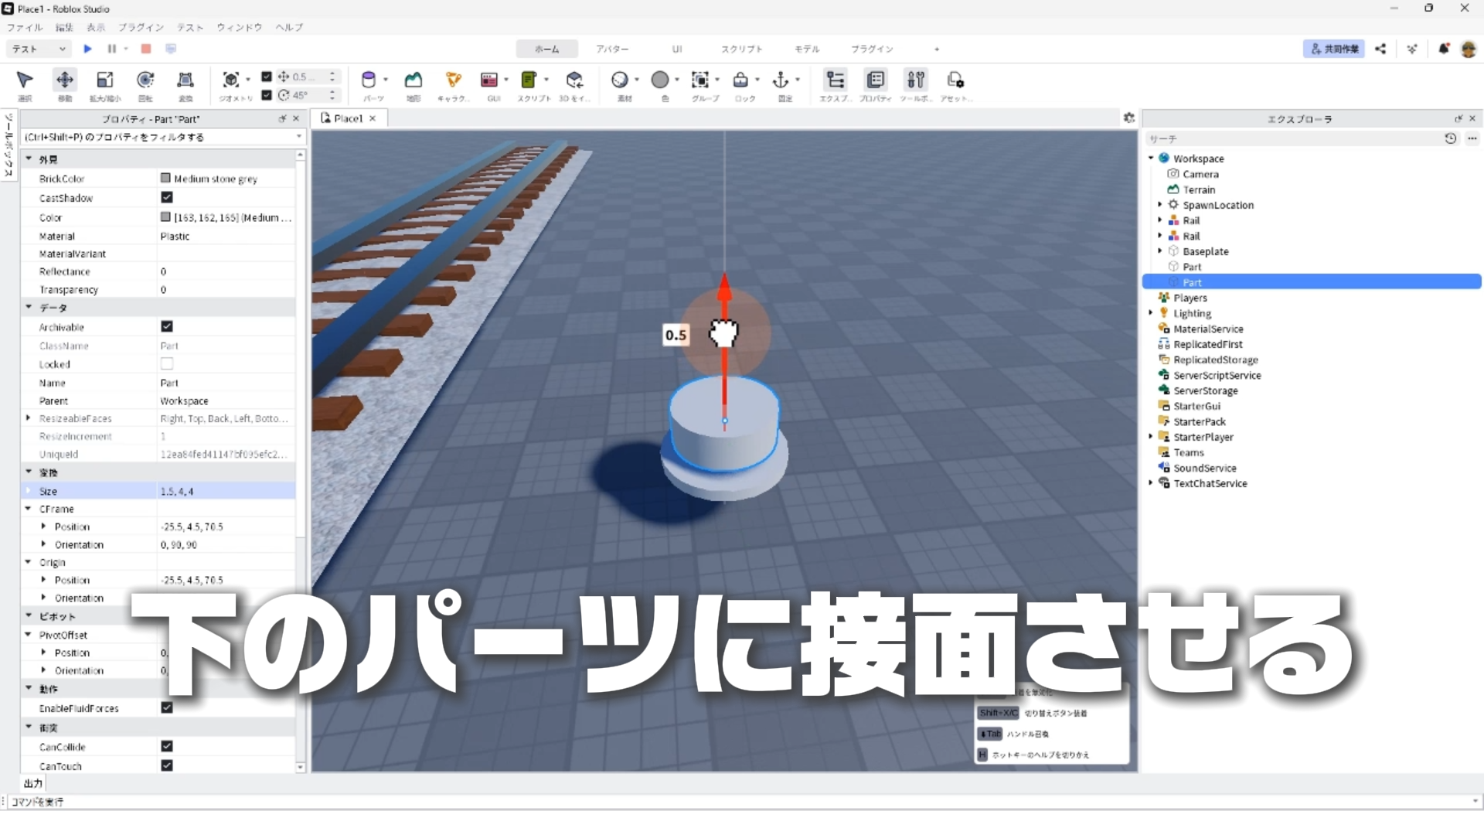1484x835 pixels.
Task: Click the Collaborate button
Action: (x=1334, y=49)
